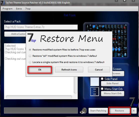Click the Menu Start Orb preview thumbnail
Viewport: 139px width, 117px height.
pos(94,92)
